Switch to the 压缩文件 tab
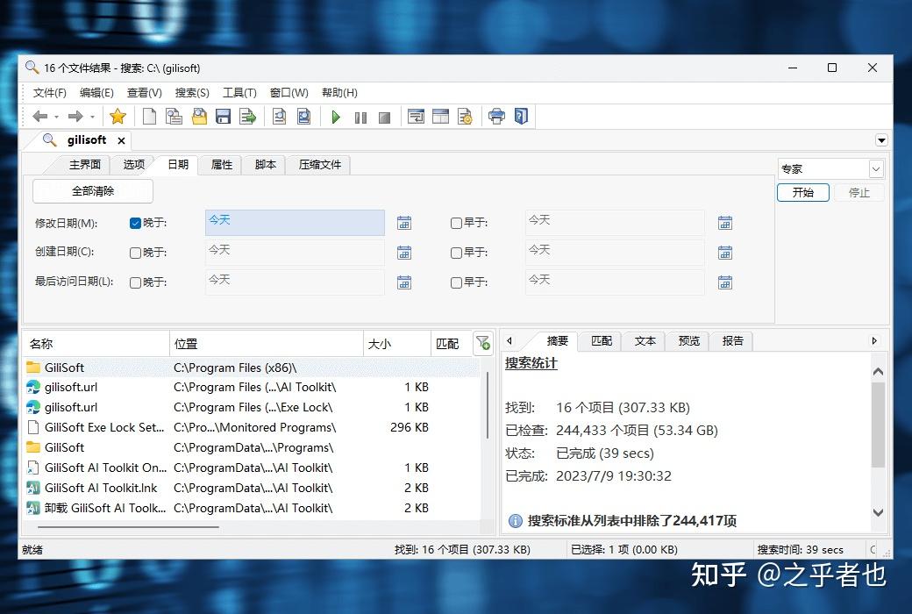Screen dimensions: 912x614 tap(318, 164)
